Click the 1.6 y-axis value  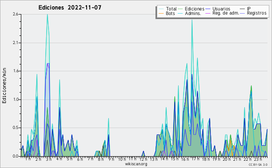[15, 71]
